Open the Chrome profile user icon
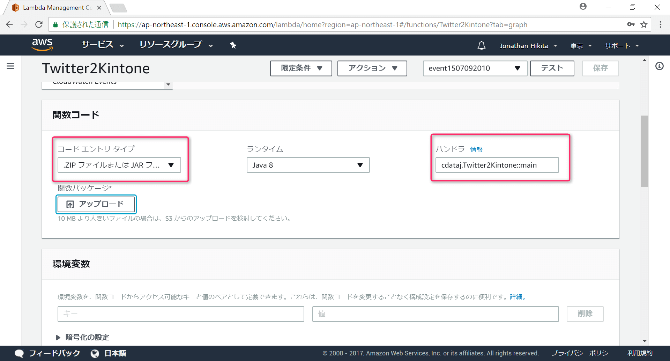 [583, 7]
